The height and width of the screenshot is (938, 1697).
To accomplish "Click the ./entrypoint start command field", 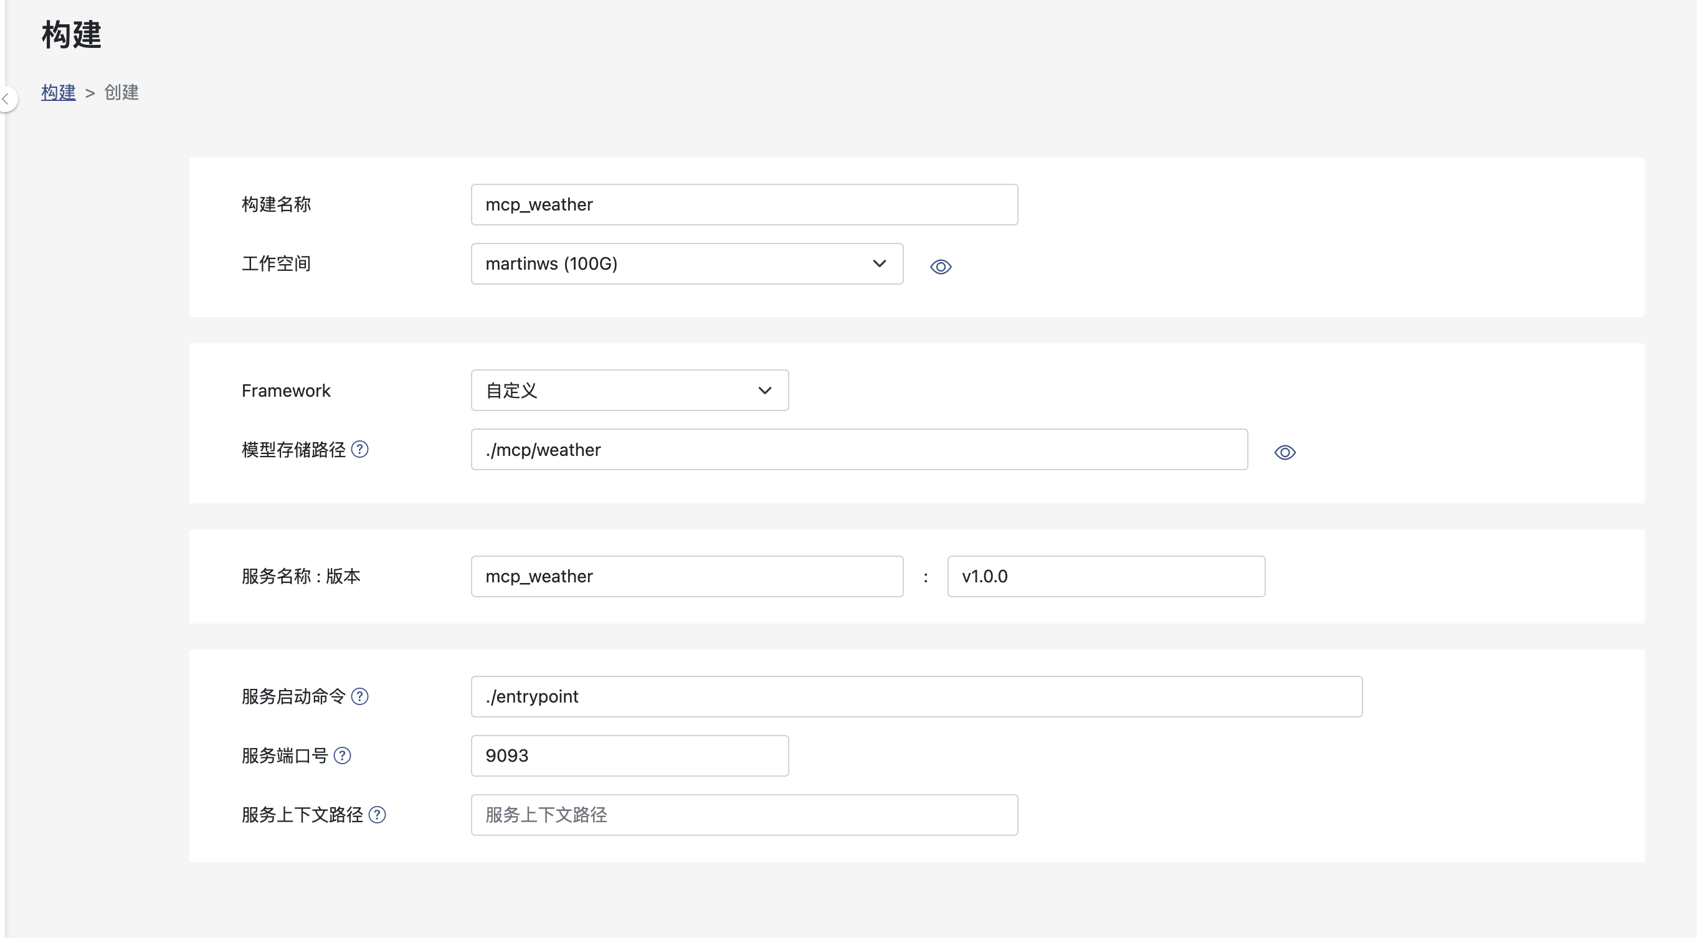I will (x=916, y=696).
